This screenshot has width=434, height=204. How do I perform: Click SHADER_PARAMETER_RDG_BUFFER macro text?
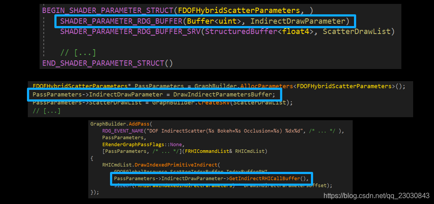pos(121,21)
